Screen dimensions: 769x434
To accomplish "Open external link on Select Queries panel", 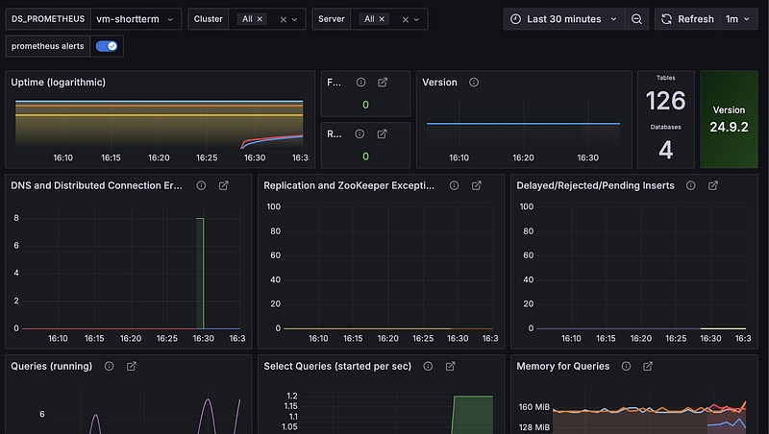I will tap(449, 366).
